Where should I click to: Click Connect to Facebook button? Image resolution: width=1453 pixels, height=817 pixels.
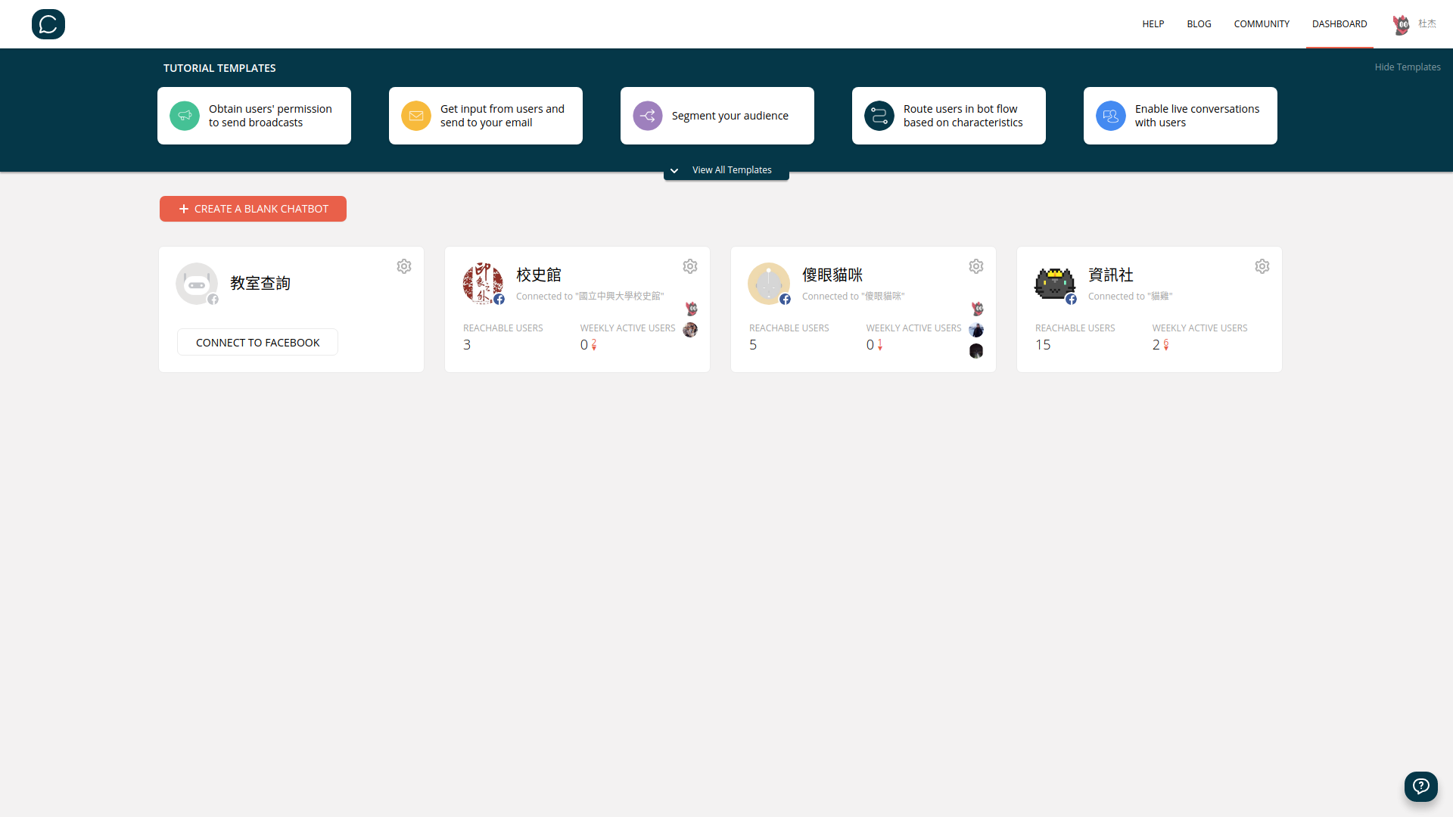pyautogui.click(x=257, y=343)
